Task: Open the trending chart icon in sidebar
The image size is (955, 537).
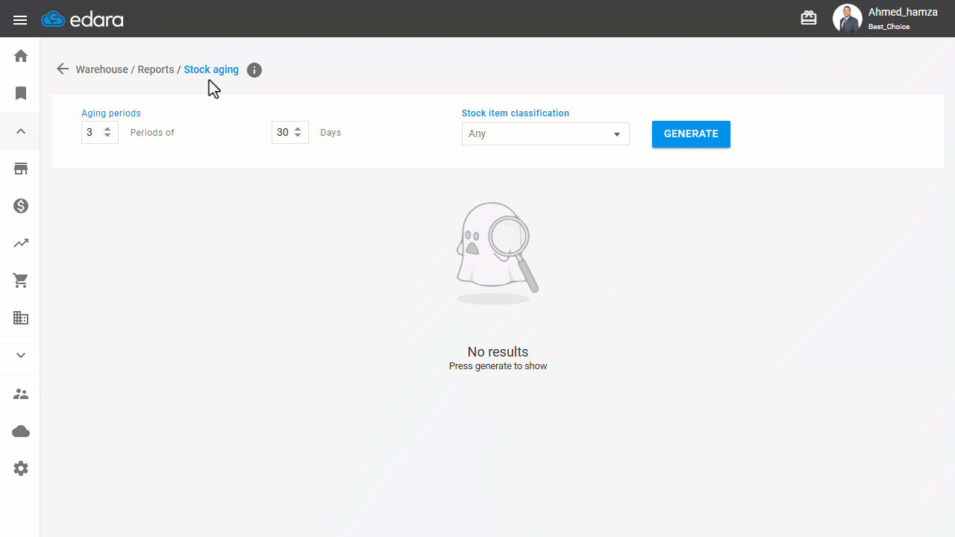Action: (21, 243)
